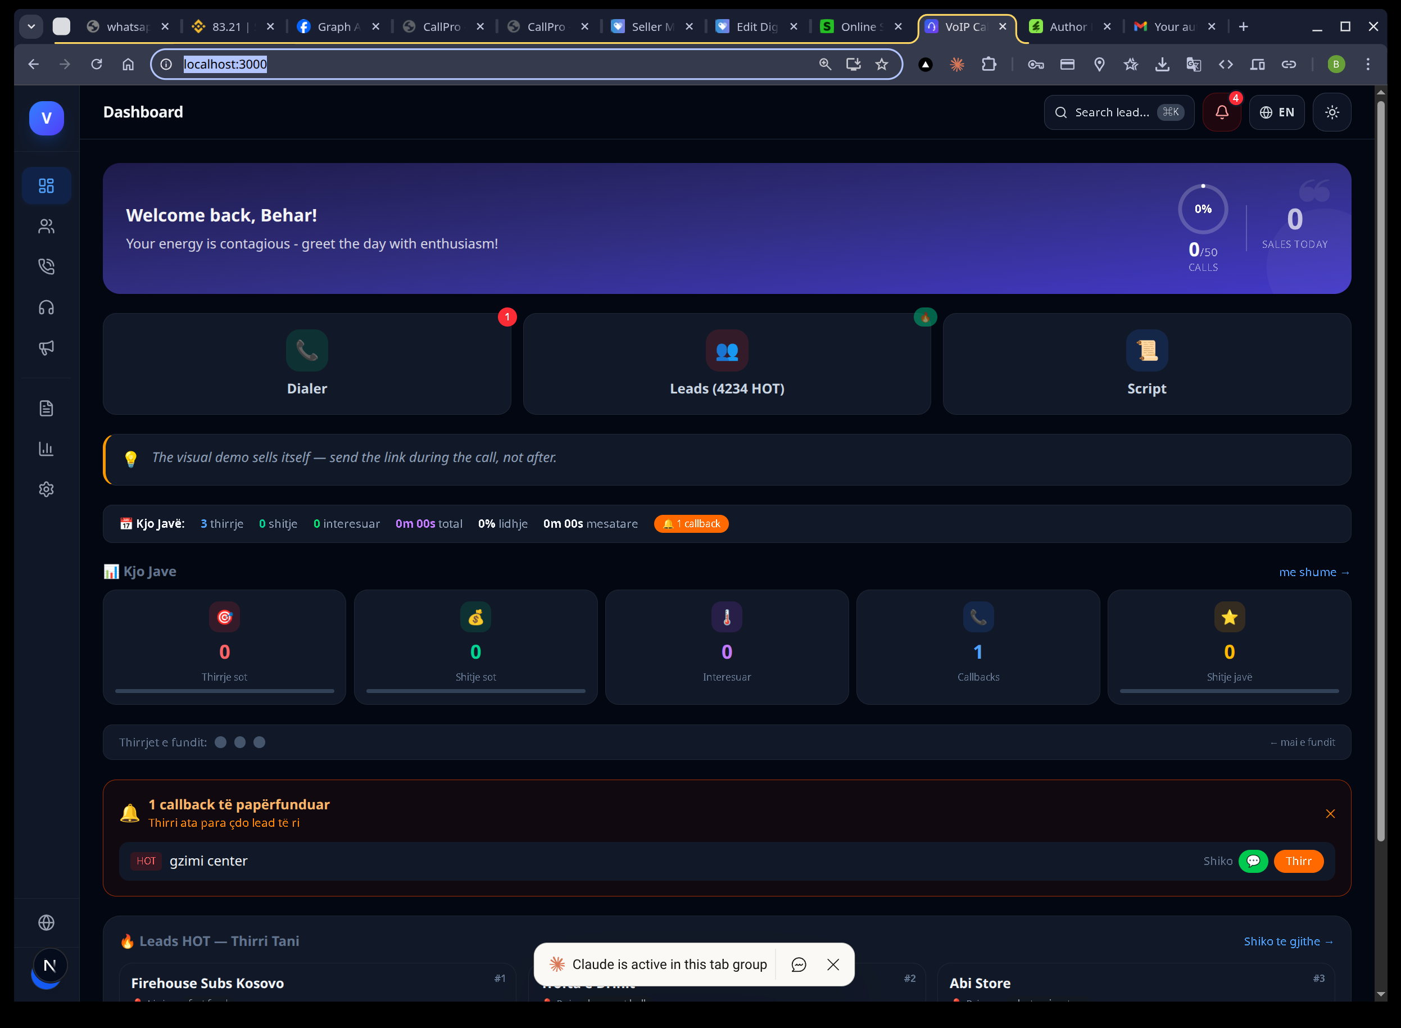Select the active Dashboard sidebar item
1401x1028 pixels.
pyautogui.click(x=46, y=185)
